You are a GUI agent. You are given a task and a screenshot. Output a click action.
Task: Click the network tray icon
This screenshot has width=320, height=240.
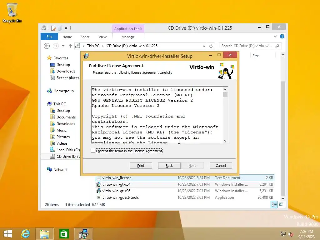click(x=283, y=234)
